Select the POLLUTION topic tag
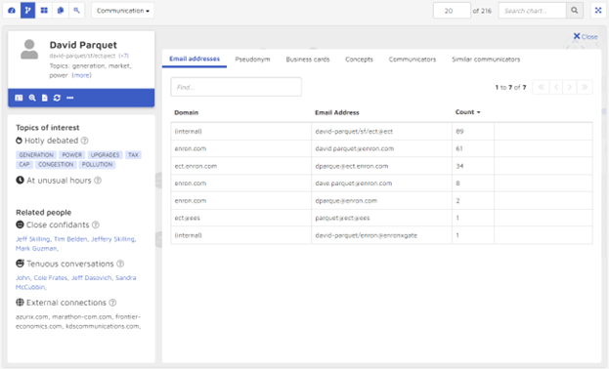This screenshot has height=369, width=609. 97,165
